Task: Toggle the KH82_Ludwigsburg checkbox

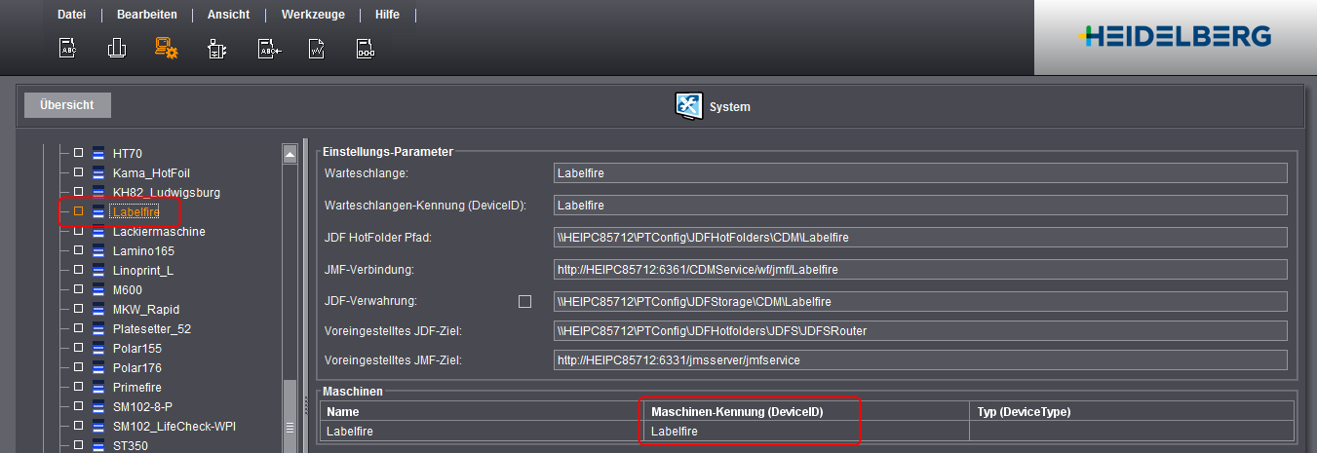Action: tap(79, 193)
